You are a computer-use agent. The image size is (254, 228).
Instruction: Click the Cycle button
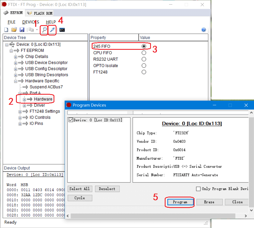[80, 198]
